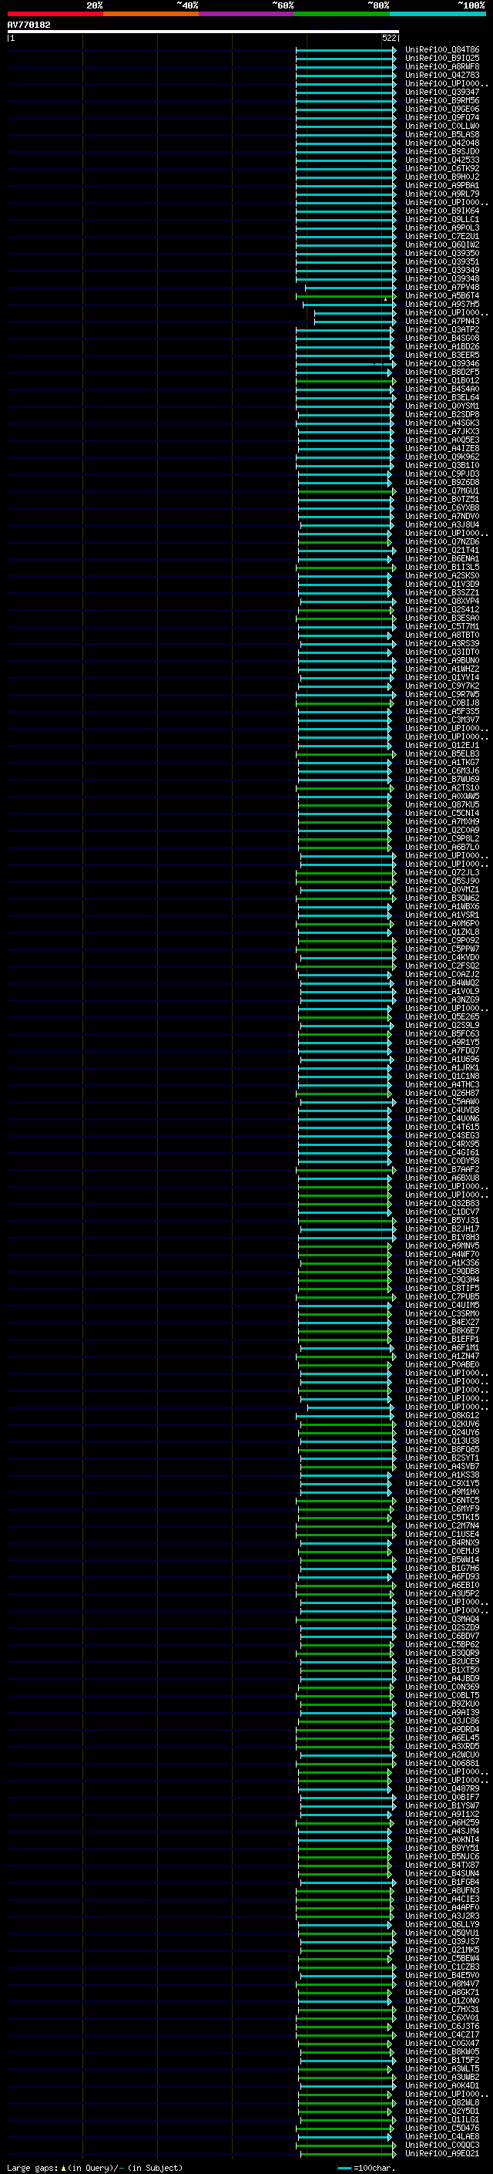The image size is (493, 2174).
Task: Select the cyan ~100% identity legend color
Action: click(x=438, y=14)
